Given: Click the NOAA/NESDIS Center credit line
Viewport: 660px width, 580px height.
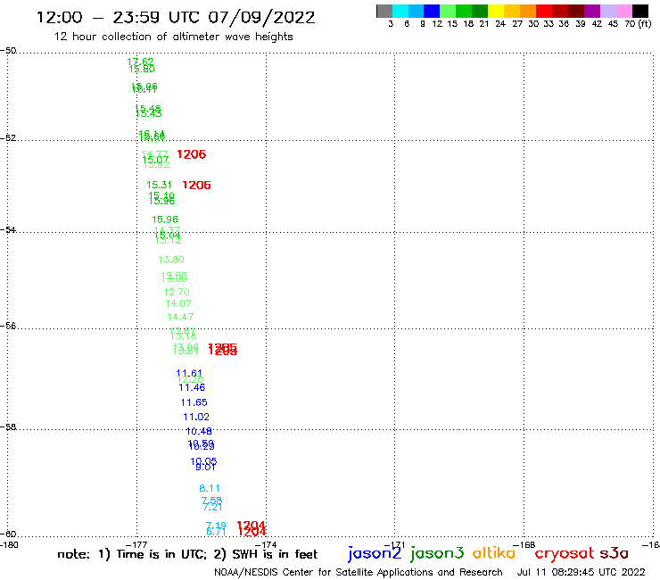Looking at the screenshot, I should click(359, 573).
